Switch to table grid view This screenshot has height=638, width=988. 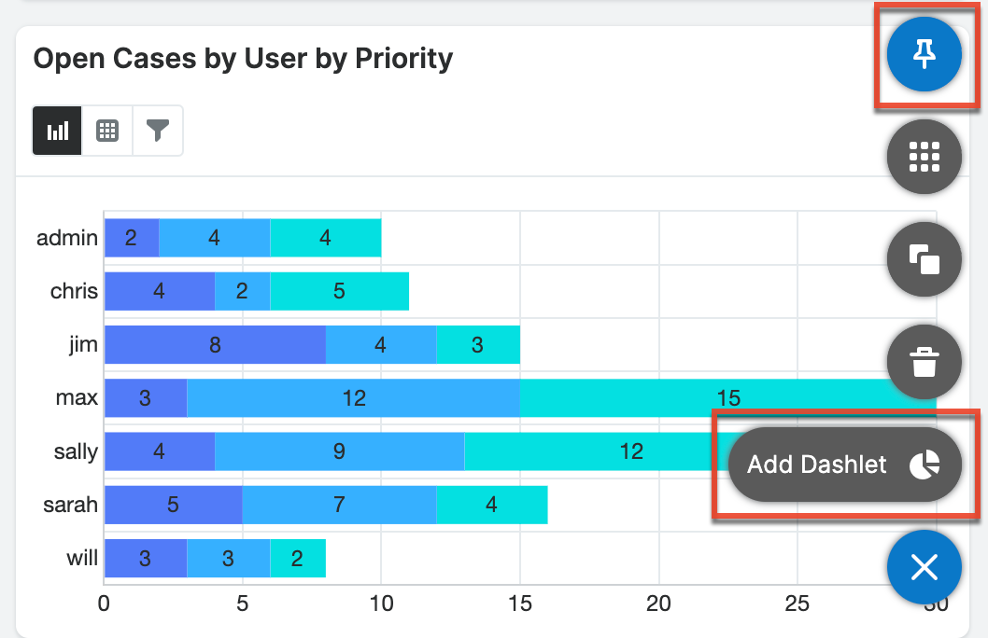click(x=107, y=131)
